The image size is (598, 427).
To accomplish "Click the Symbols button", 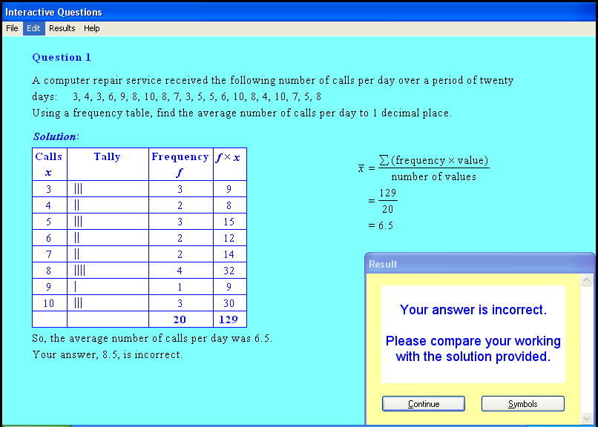I will point(522,403).
